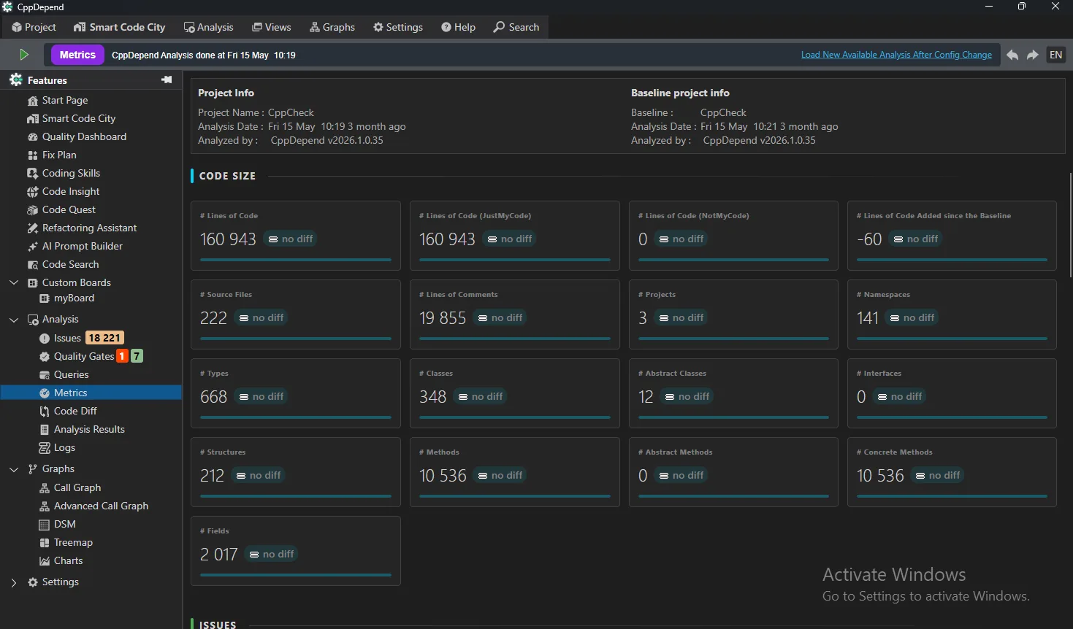This screenshot has height=629, width=1073.
Task: Click the Project Name CppCheck text
Action: click(256, 112)
